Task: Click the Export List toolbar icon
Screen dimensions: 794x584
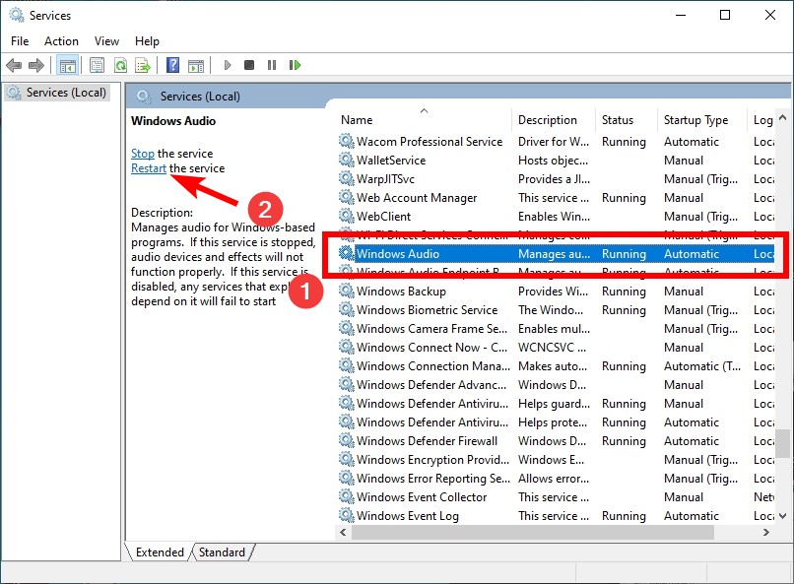Action: 143,65
